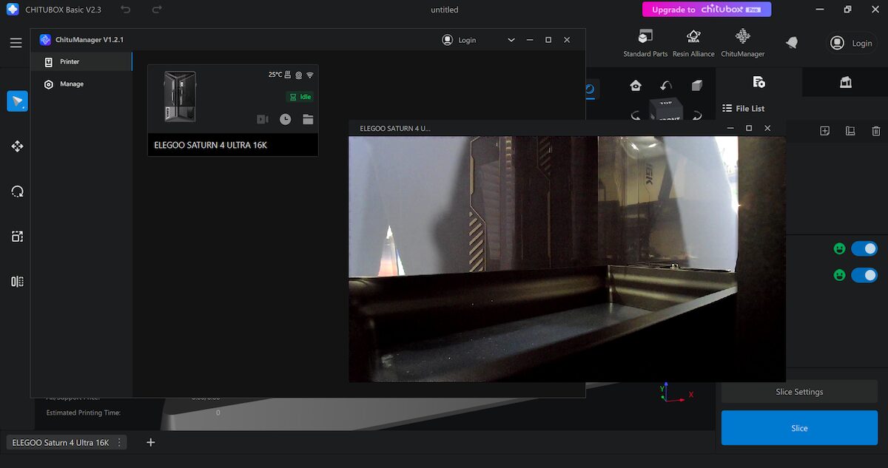Switch to perspective cube view icon

click(x=696, y=86)
